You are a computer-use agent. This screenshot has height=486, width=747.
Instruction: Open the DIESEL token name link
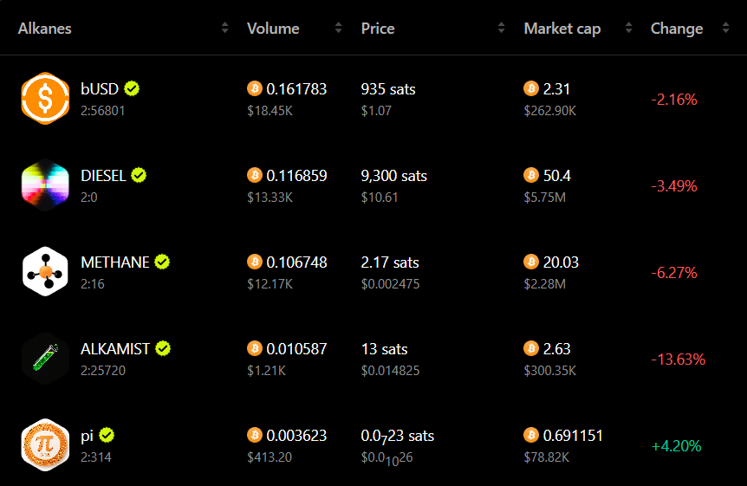(103, 176)
